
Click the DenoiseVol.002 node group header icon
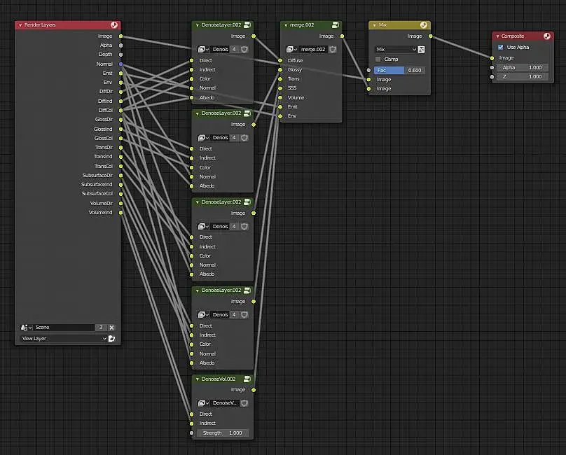[x=247, y=379]
